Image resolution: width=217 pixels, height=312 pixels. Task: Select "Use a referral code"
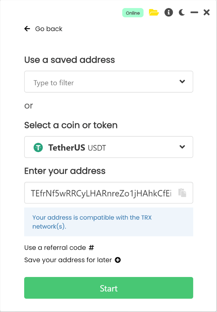[55, 248]
